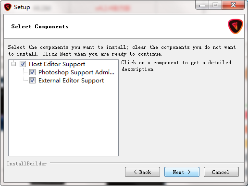248x186 pixels.
Task: Click the component description text area
Action: [176, 66]
